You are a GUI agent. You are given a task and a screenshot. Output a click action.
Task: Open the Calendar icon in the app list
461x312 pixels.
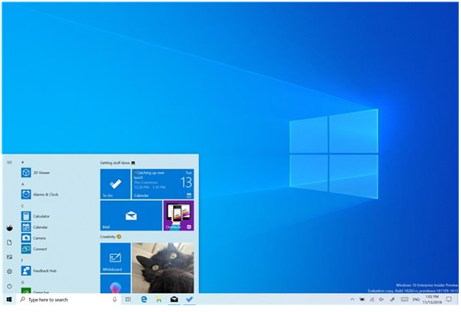tap(26, 227)
